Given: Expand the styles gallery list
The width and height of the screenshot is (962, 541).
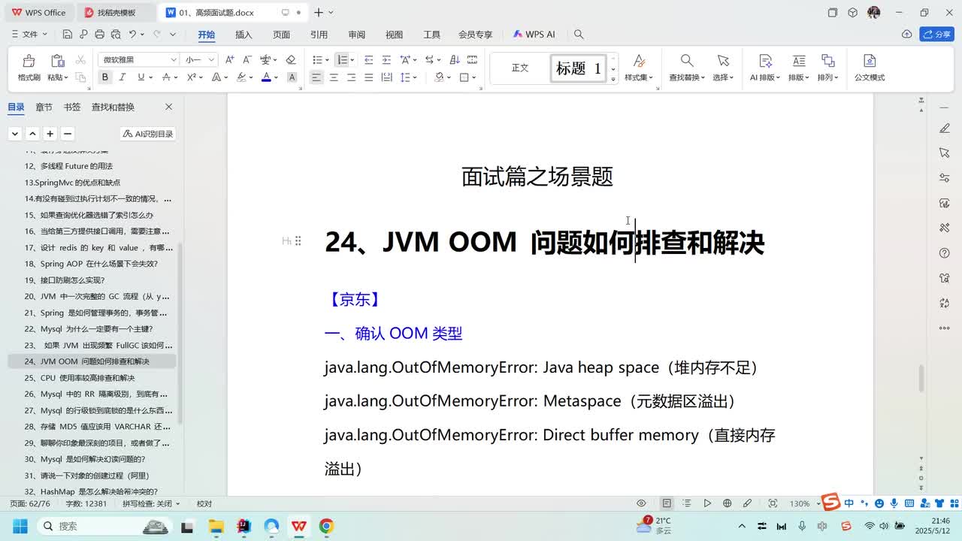Looking at the screenshot, I should tap(613, 78).
